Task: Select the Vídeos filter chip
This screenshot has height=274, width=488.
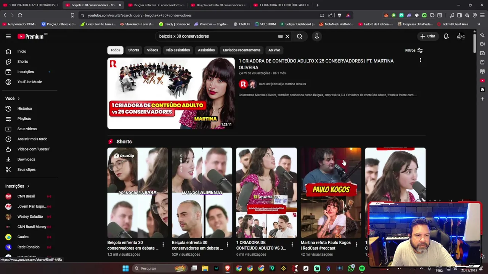Action: pyautogui.click(x=152, y=50)
